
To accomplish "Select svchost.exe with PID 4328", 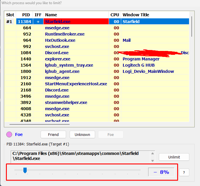I will pos(97,115).
